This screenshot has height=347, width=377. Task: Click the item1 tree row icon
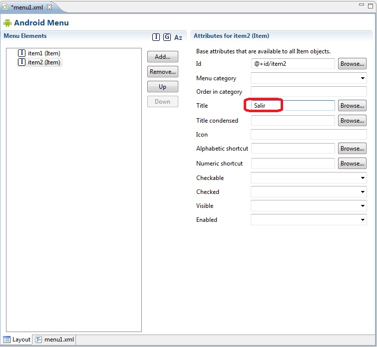21,53
